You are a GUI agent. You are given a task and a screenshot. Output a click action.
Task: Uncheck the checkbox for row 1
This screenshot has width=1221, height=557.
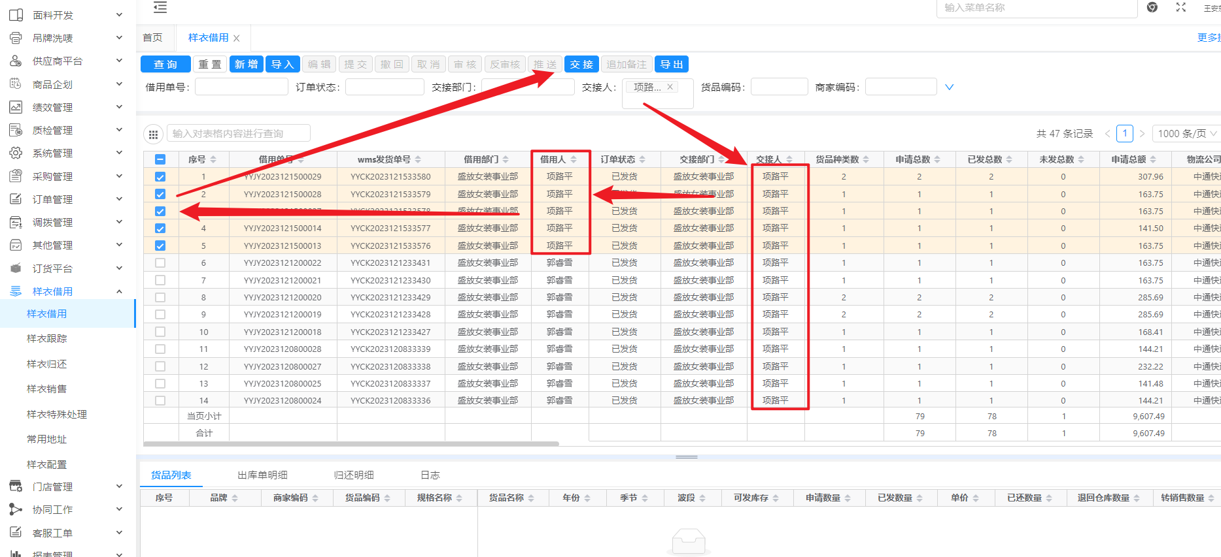tap(160, 177)
